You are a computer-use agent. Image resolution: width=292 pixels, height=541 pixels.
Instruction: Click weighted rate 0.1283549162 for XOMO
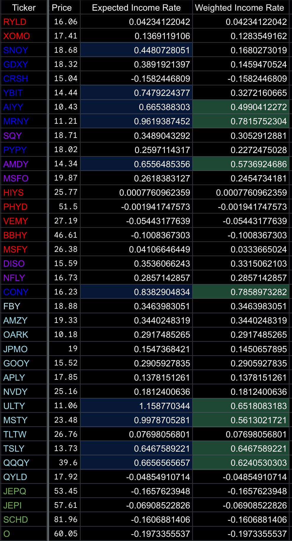pyautogui.click(x=241, y=36)
